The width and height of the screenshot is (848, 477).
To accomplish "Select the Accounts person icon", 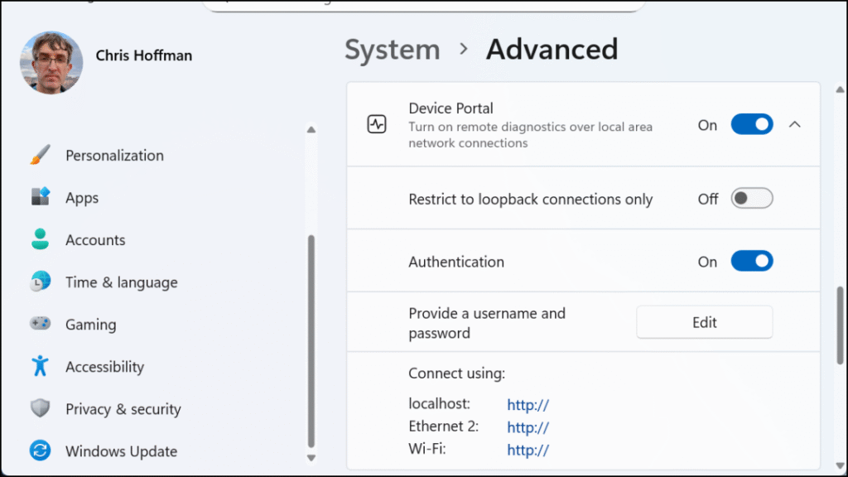I will click(x=40, y=239).
